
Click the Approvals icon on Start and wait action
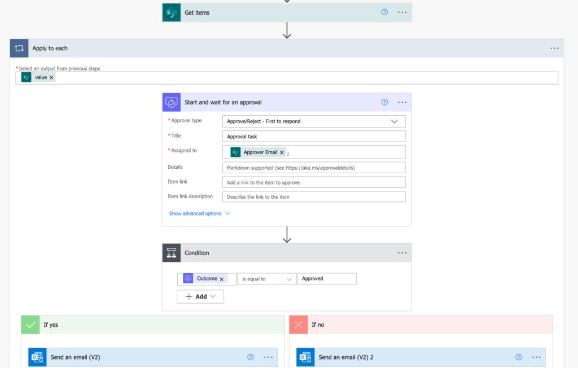[171, 102]
